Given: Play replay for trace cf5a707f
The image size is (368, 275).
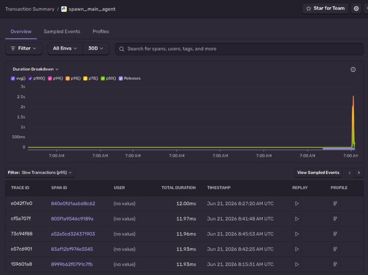Looking at the screenshot, I should tap(296, 219).
